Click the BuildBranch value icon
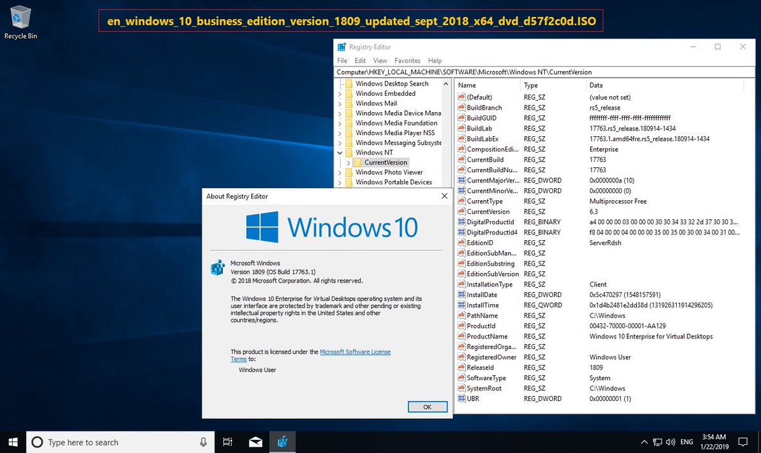 [x=461, y=108]
